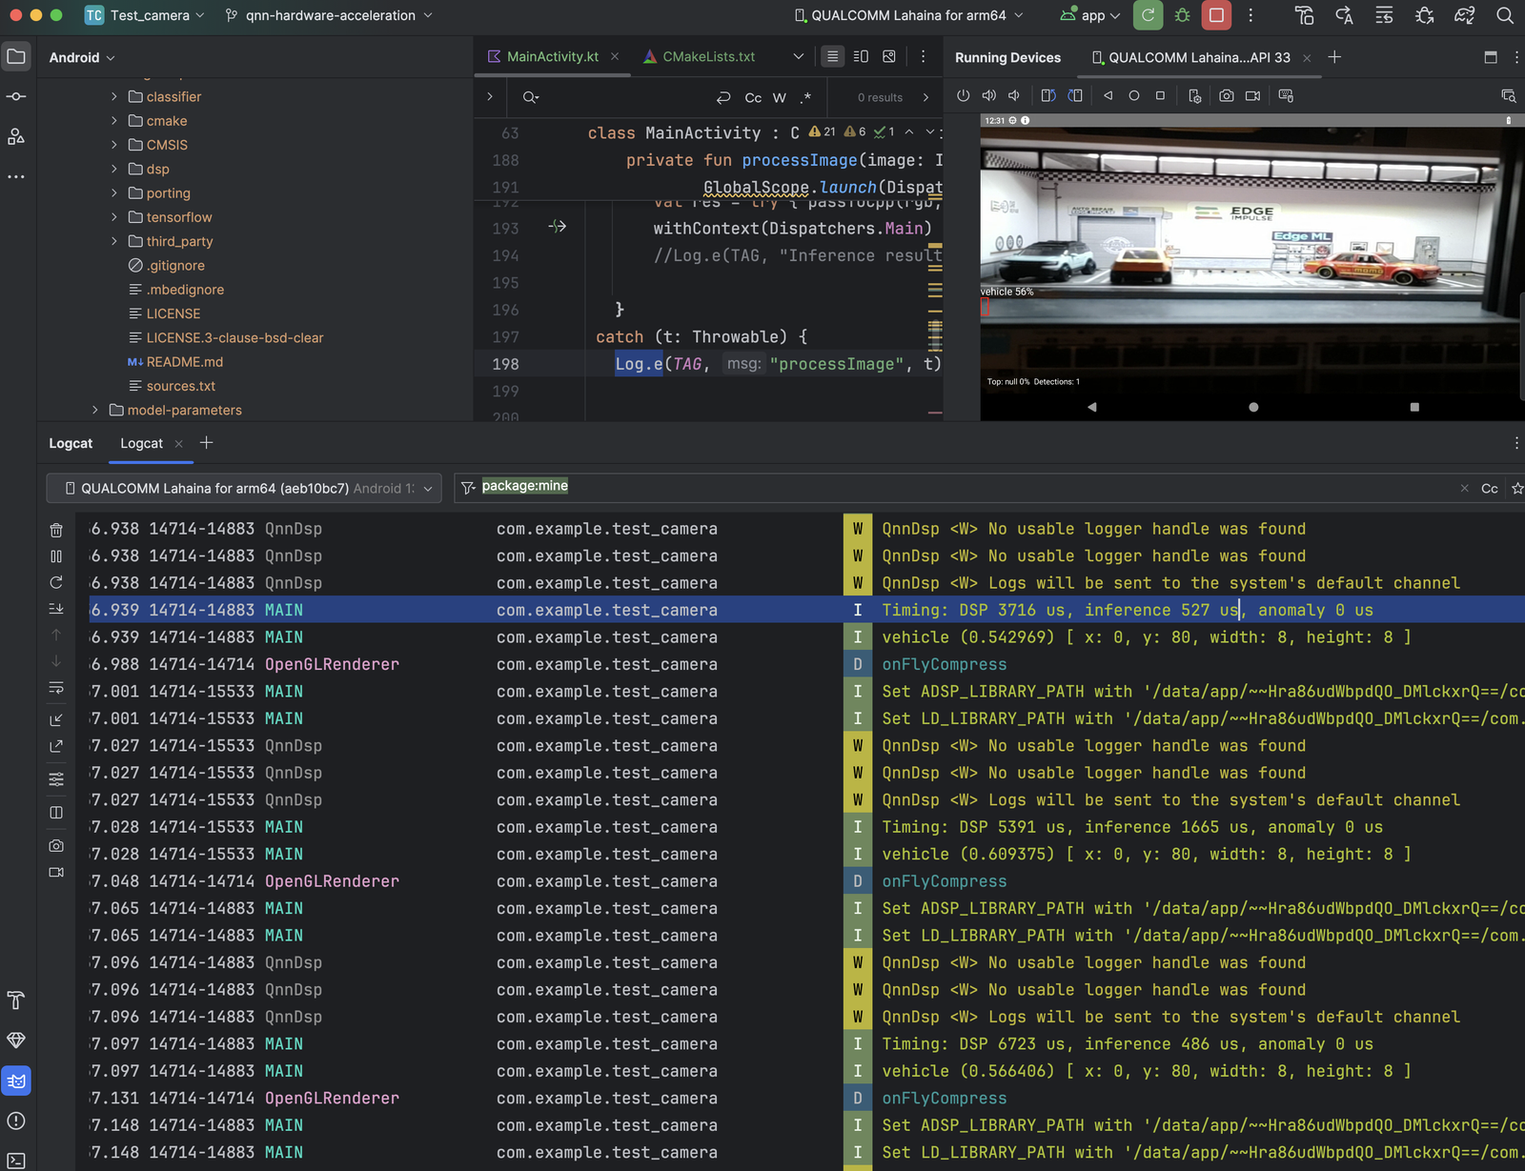Open README.md in the project tree
Image resolution: width=1525 pixels, height=1171 pixels.
(x=184, y=362)
